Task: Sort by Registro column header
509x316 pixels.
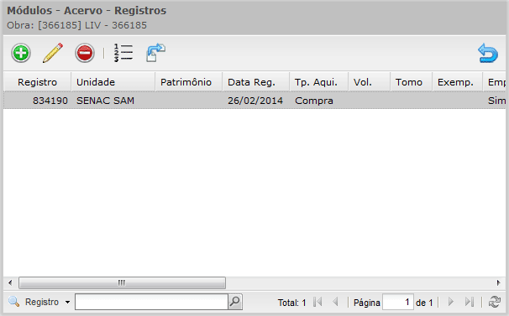Action: (x=37, y=82)
